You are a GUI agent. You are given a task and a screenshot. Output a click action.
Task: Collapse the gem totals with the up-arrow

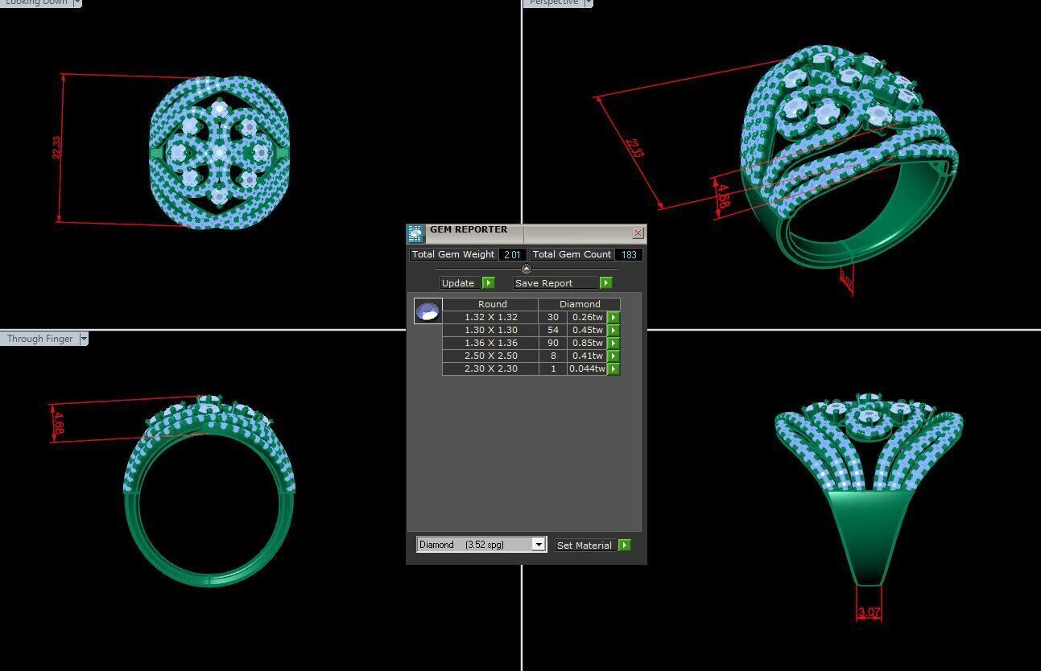(527, 269)
